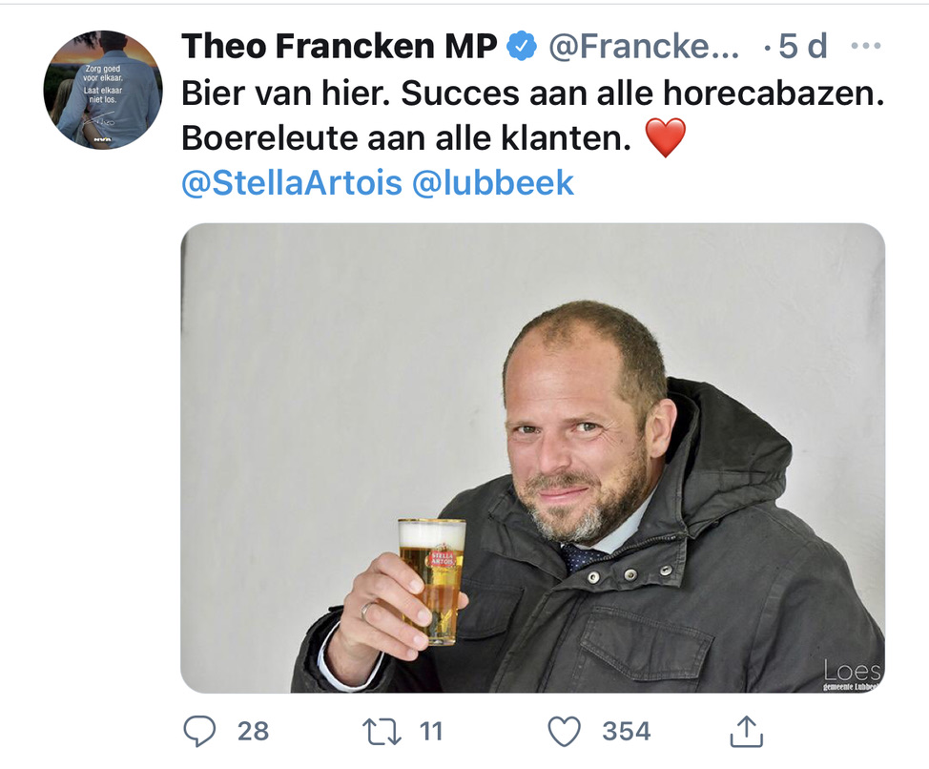The width and height of the screenshot is (929, 769).
Task: Click the text 'Boereleute aan alle klanten'
Action: point(405,139)
